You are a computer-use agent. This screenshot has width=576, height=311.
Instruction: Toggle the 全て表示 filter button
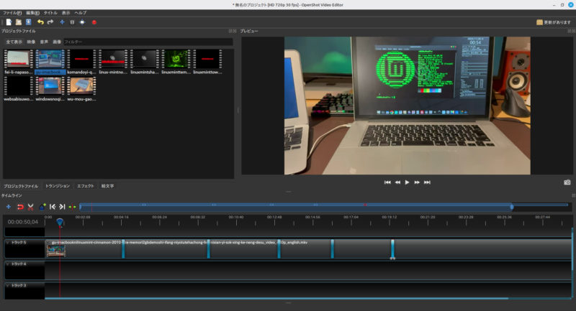coord(14,42)
